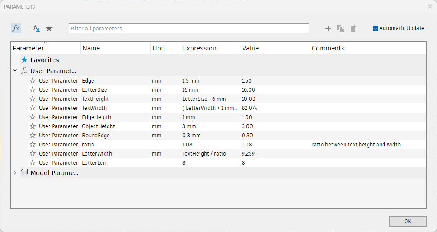Collapse the User Parameters group
Screen dimensions: 437x232
[15, 70]
